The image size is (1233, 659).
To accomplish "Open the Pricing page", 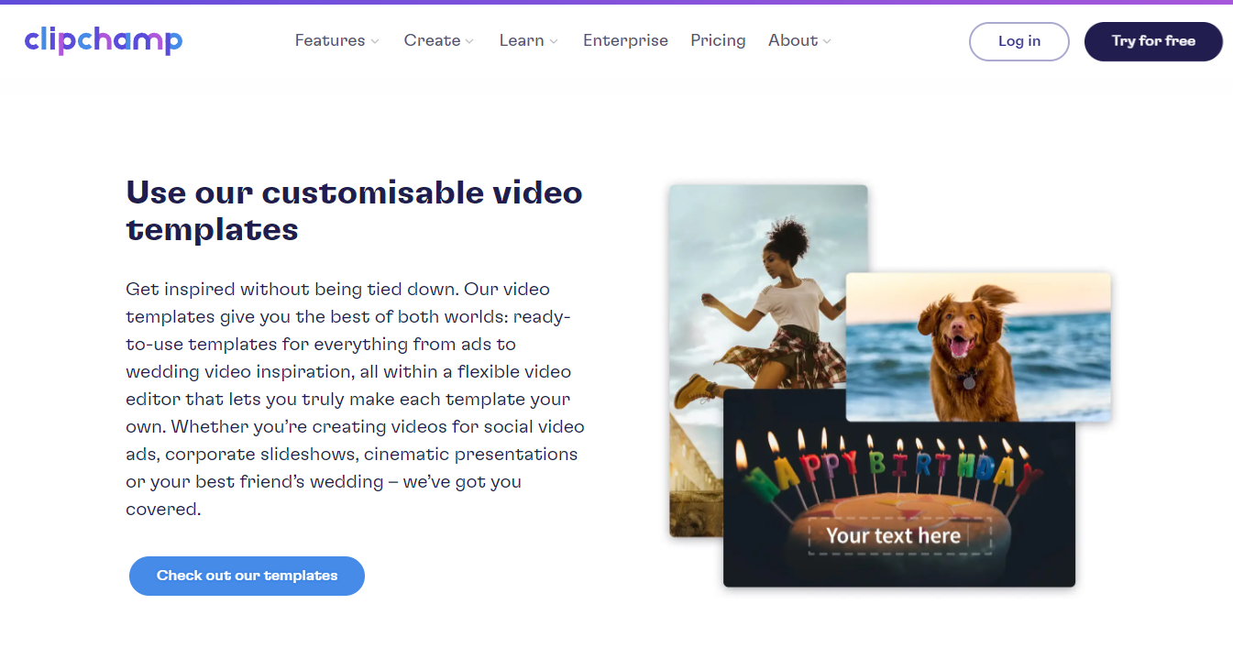I will click(718, 40).
